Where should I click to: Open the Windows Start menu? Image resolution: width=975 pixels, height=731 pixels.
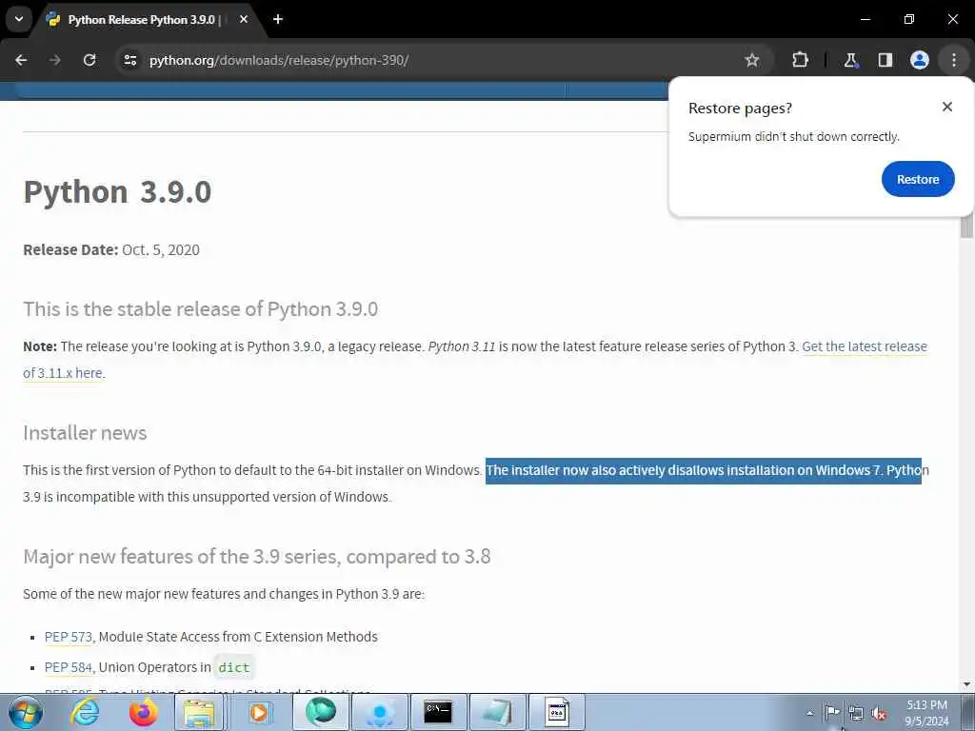click(x=26, y=712)
